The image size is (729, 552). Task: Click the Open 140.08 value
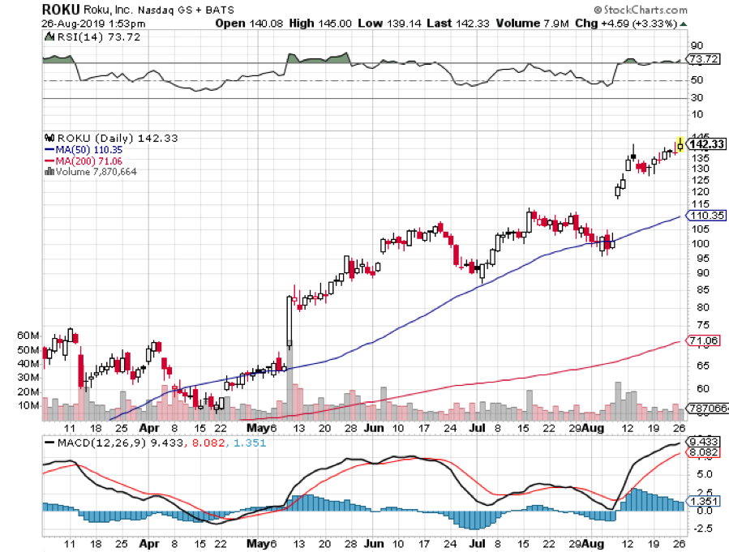coord(249,24)
